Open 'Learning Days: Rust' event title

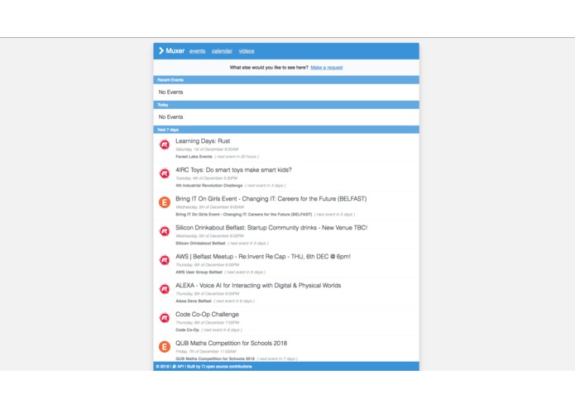pyautogui.click(x=203, y=141)
